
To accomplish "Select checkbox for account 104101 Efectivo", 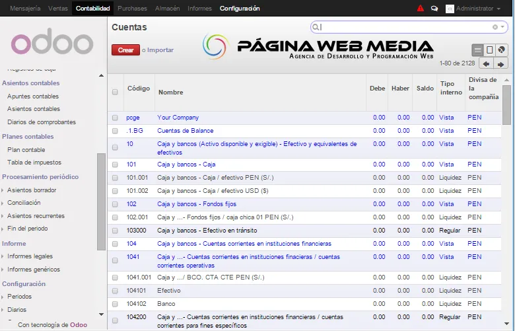I will (x=115, y=291).
